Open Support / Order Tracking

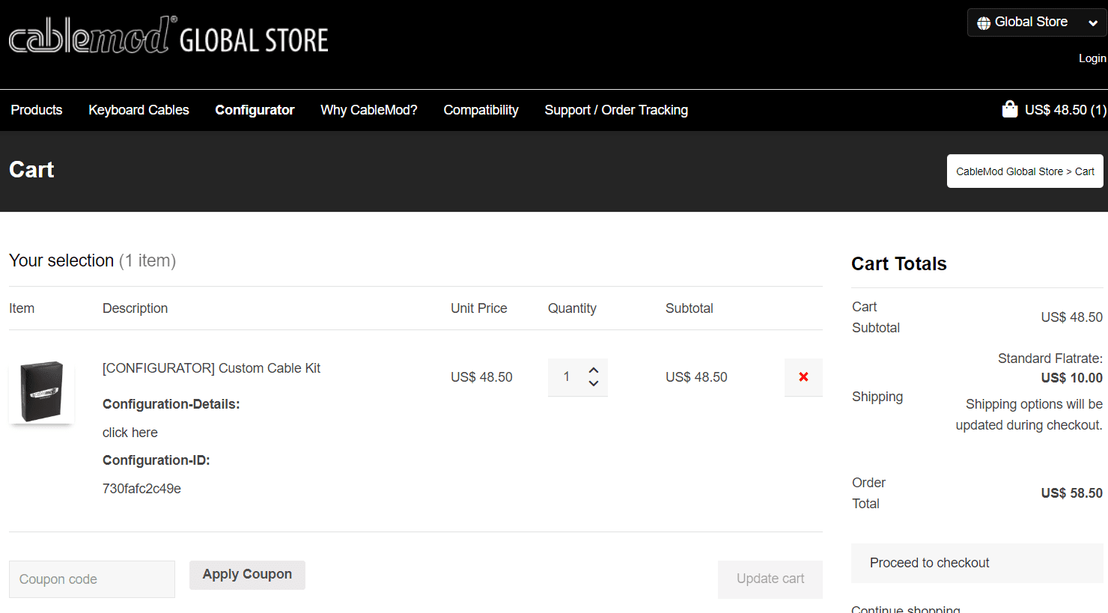[616, 110]
